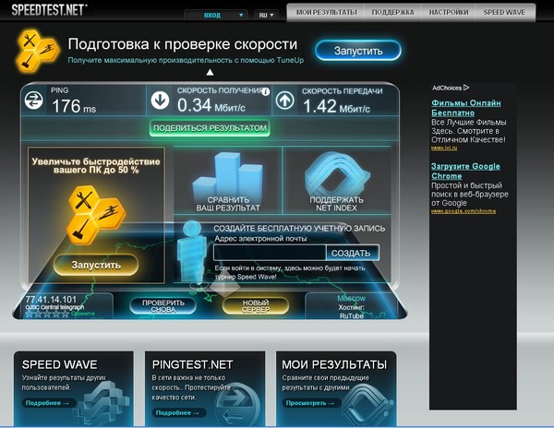Open the RU language dropdown

pyautogui.click(x=266, y=15)
